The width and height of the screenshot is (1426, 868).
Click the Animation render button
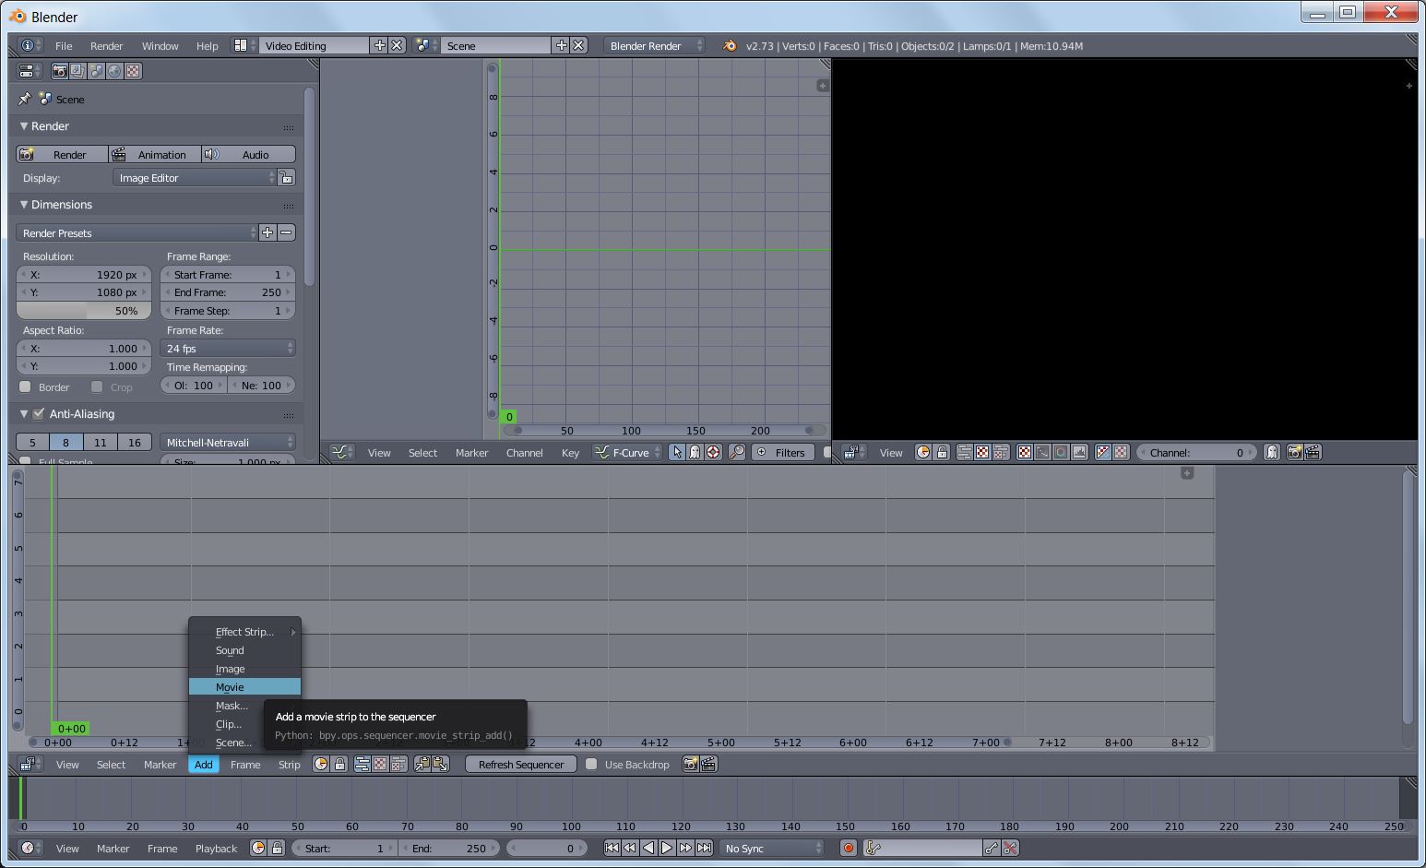[x=155, y=154]
